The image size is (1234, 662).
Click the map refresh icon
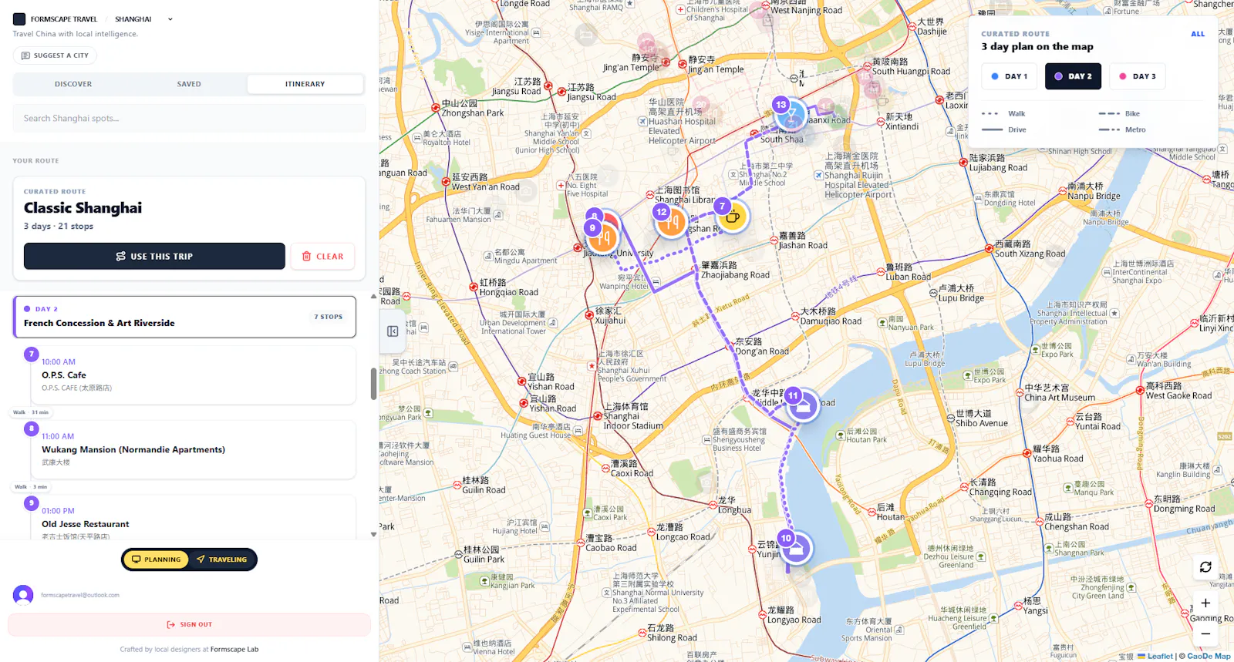pos(1205,567)
